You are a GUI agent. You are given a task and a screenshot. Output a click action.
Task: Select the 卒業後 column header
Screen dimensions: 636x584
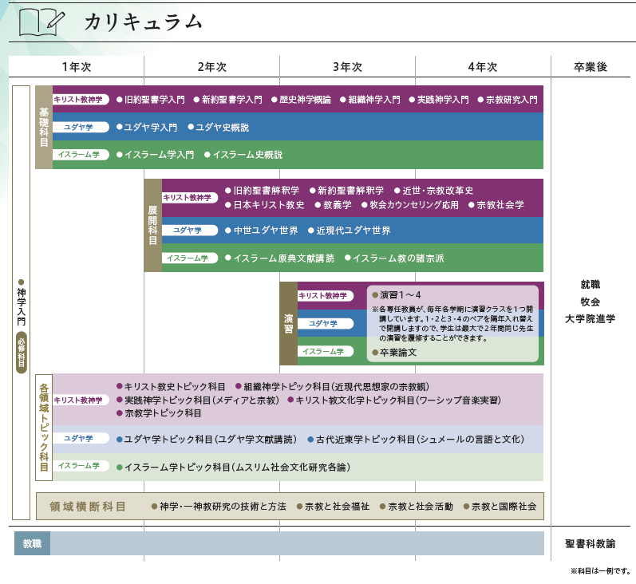tap(591, 67)
